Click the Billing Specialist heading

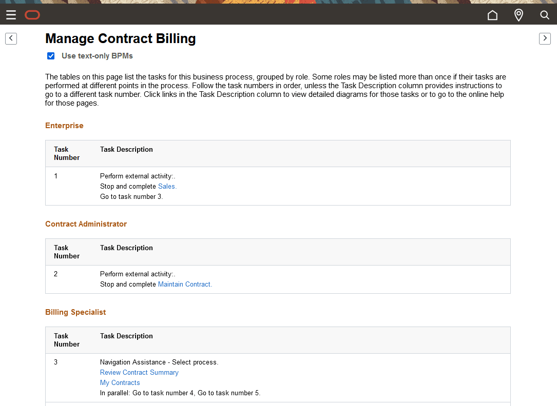pos(75,312)
